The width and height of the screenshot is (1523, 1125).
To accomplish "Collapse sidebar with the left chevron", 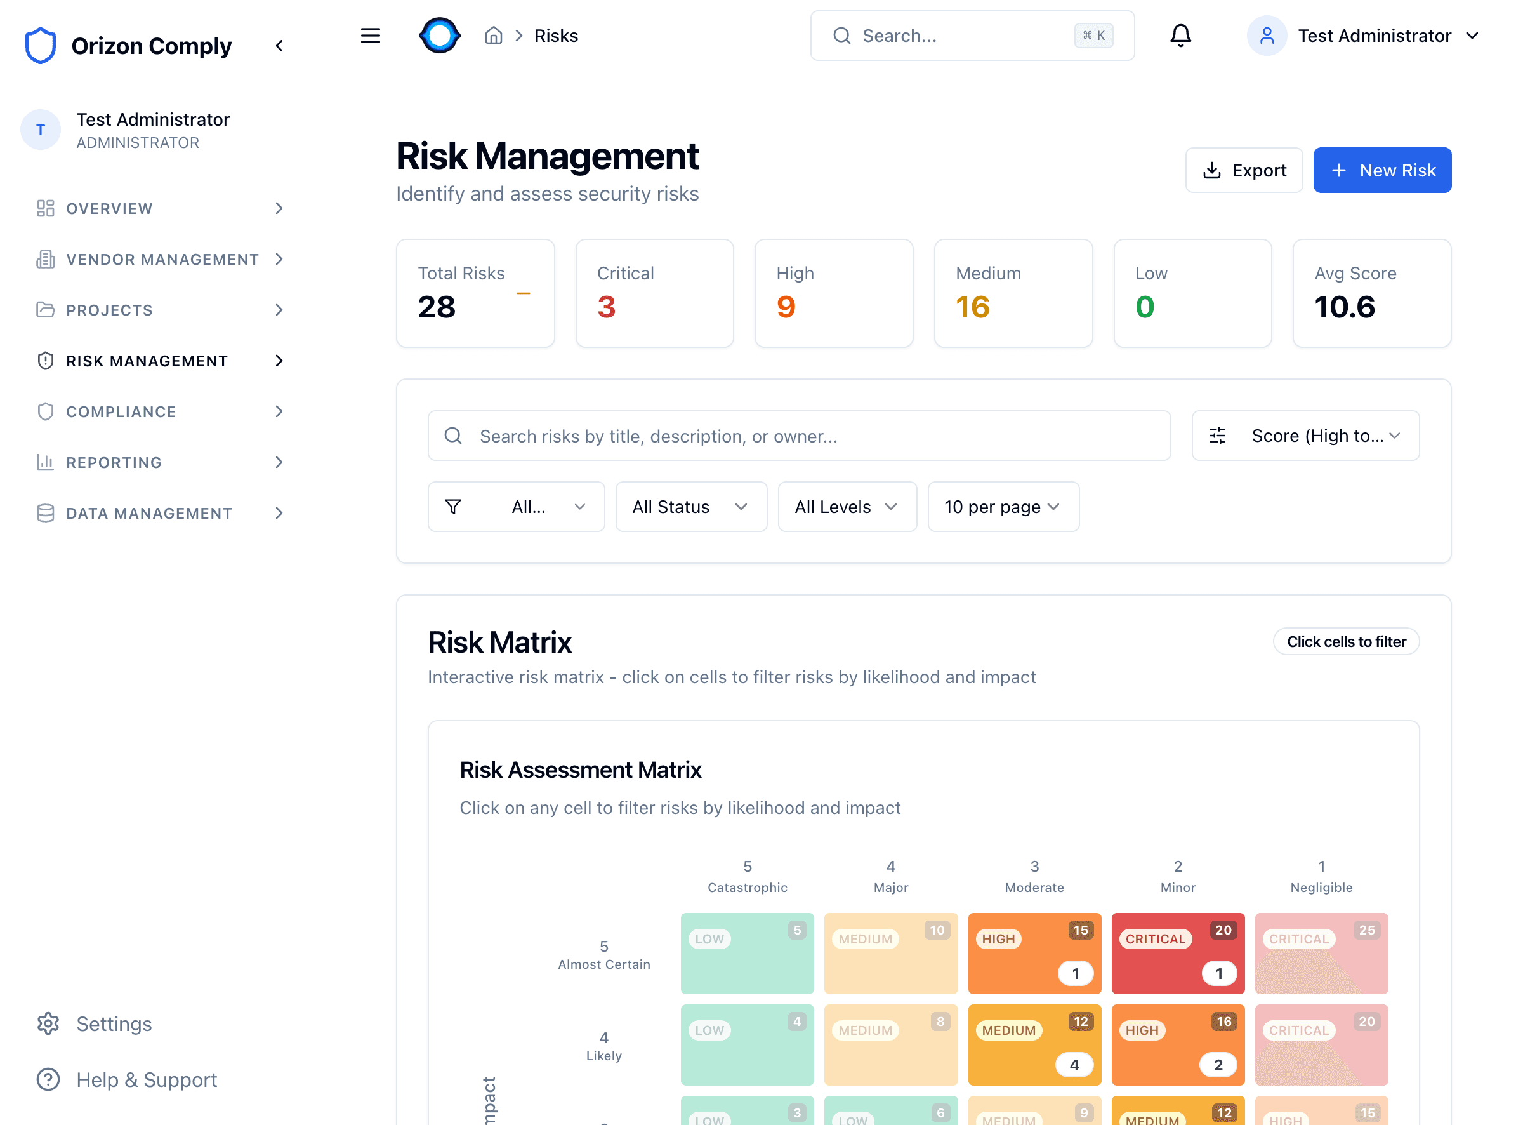I will [x=279, y=46].
